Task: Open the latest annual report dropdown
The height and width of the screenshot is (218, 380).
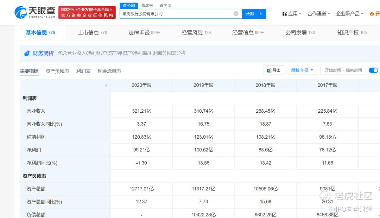Action: pos(302,70)
